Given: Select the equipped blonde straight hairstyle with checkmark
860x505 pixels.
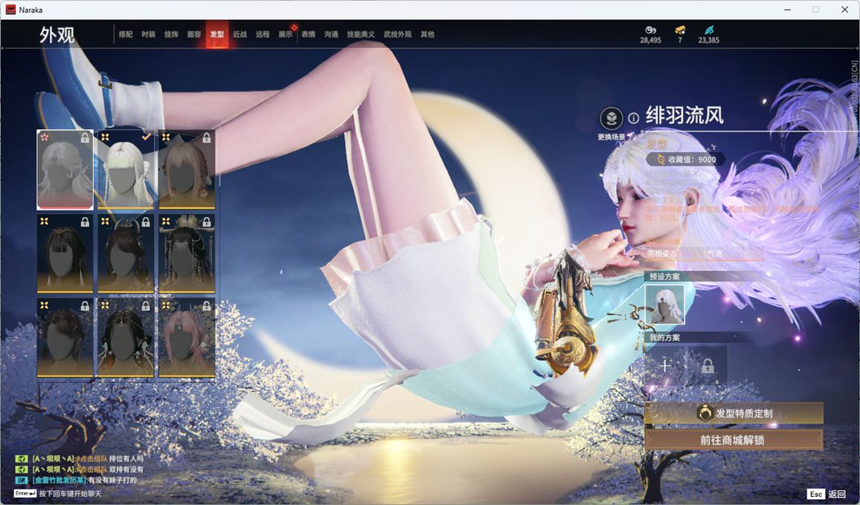Looking at the screenshot, I should pos(126,170).
